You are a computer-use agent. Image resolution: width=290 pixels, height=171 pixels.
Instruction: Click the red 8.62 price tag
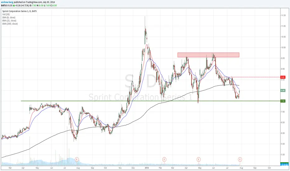[283, 77]
